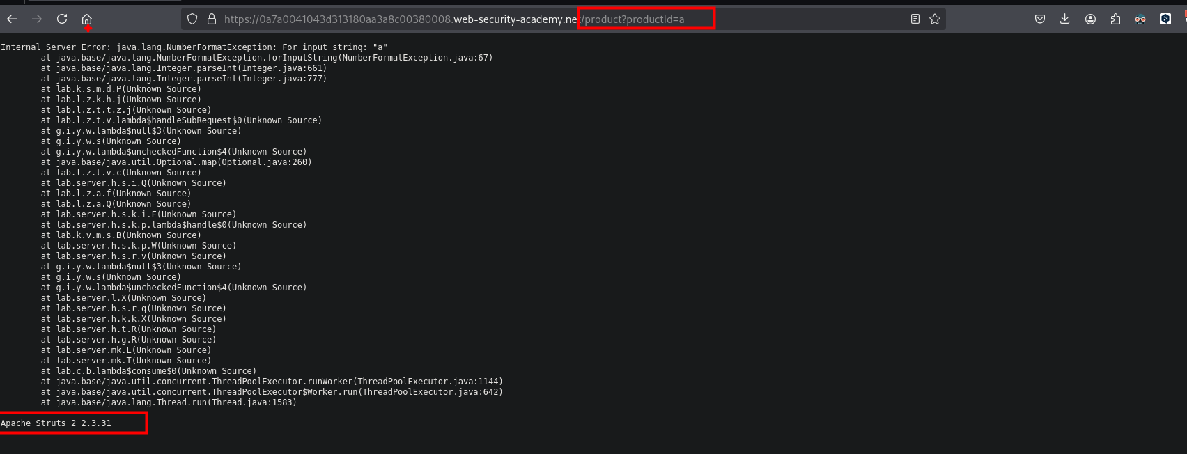Click the glasses-face extension icon

(x=1140, y=19)
